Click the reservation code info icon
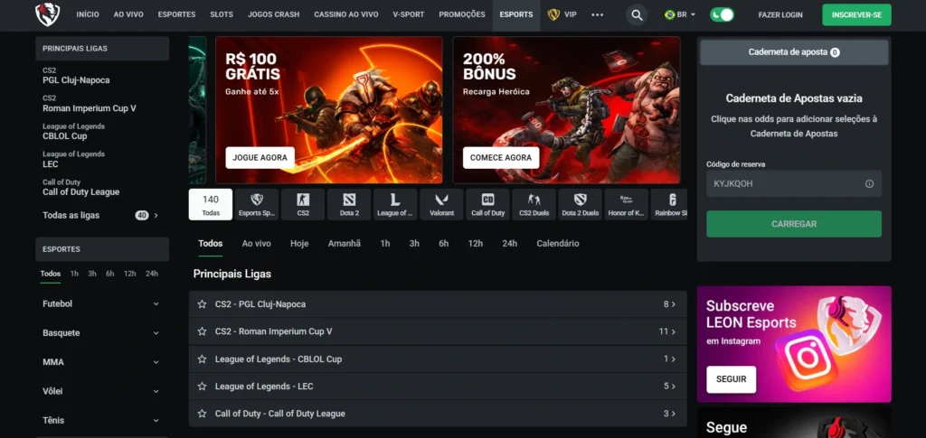The image size is (926, 438). tap(869, 183)
